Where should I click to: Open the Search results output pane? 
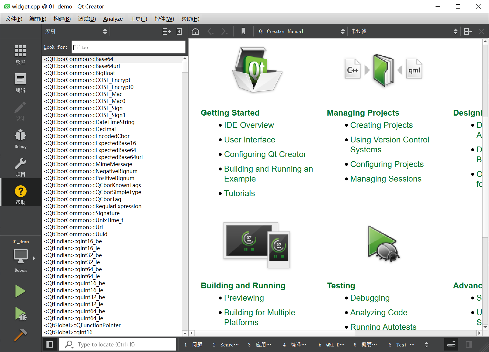pos(226,345)
